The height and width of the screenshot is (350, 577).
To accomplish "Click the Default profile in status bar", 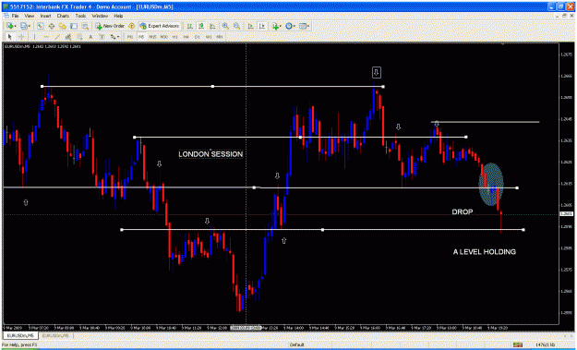I will (x=296, y=344).
